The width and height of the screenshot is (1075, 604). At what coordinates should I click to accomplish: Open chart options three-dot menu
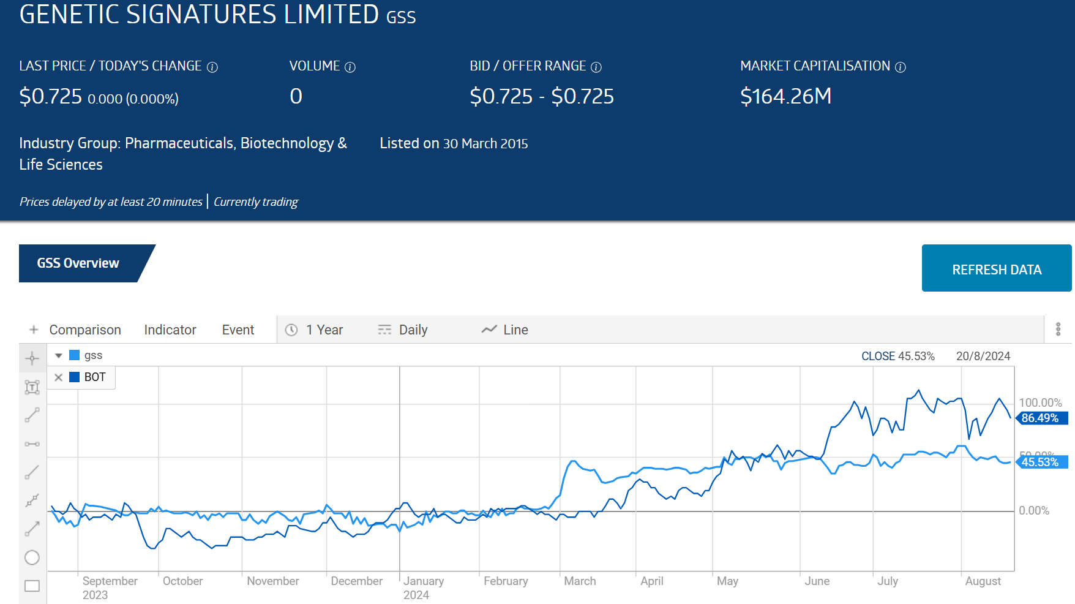[1058, 330]
